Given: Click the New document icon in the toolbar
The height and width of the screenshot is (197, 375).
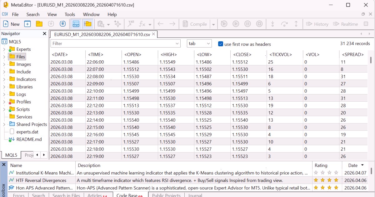Looking at the screenshot, I should pos(6,24).
